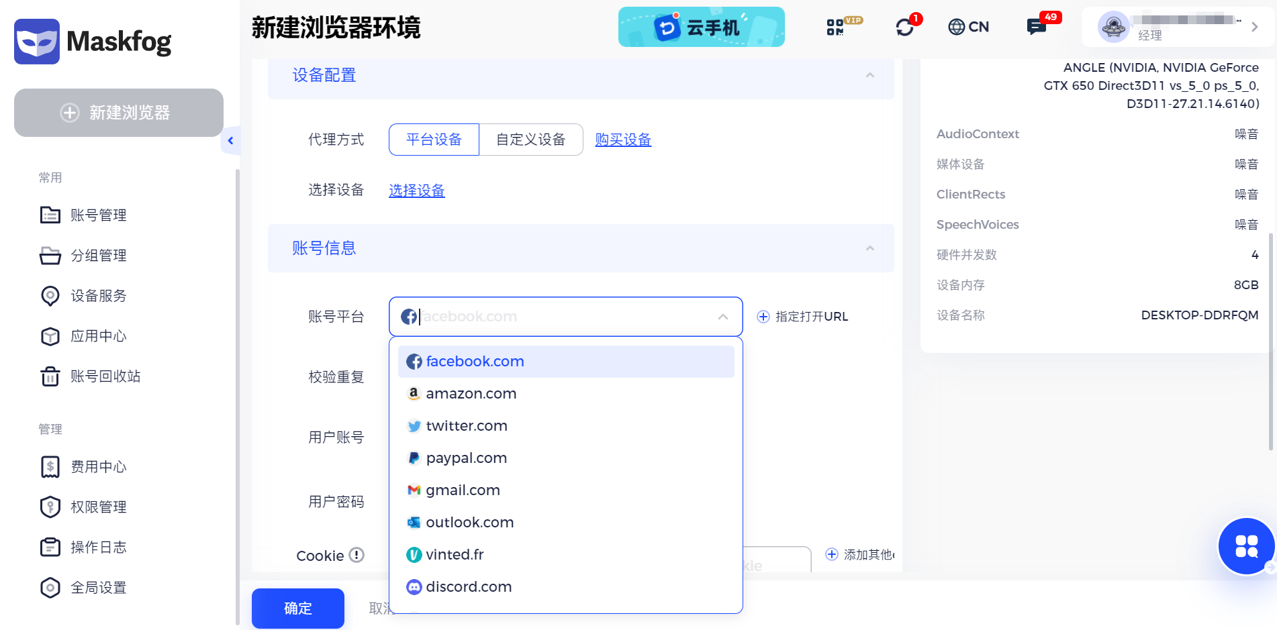Screen dimensions: 1277x630
Task: Open 设备服务 in the sidebar
Action: 99,296
